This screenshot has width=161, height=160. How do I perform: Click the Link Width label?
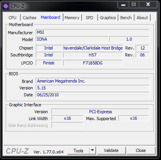pos(38,119)
